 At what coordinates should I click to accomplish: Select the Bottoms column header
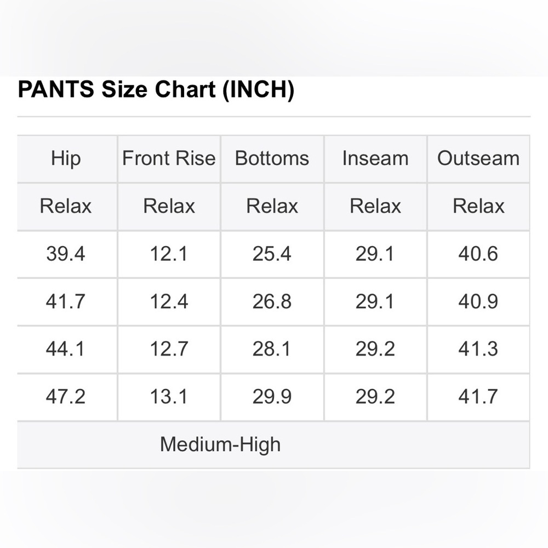point(272,158)
